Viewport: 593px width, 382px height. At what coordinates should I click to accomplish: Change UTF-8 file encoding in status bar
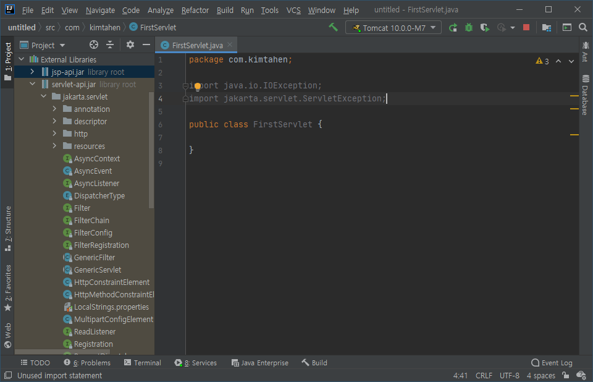(x=510, y=375)
